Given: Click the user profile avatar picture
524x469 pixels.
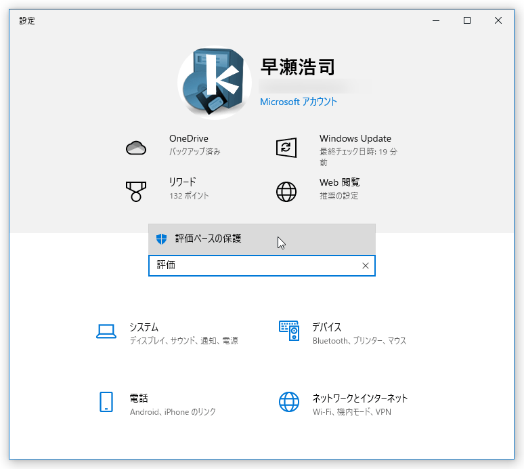Looking at the screenshot, I should pyautogui.click(x=214, y=83).
